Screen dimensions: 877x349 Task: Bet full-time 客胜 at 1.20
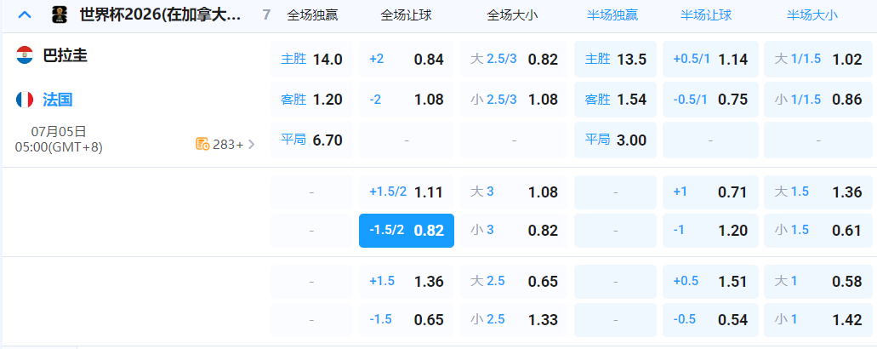pyautogui.click(x=311, y=100)
